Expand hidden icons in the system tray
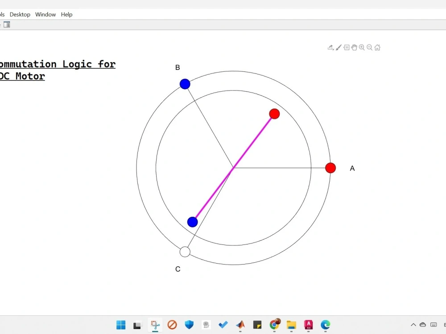This screenshot has width=446, height=334. pos(413,325)
